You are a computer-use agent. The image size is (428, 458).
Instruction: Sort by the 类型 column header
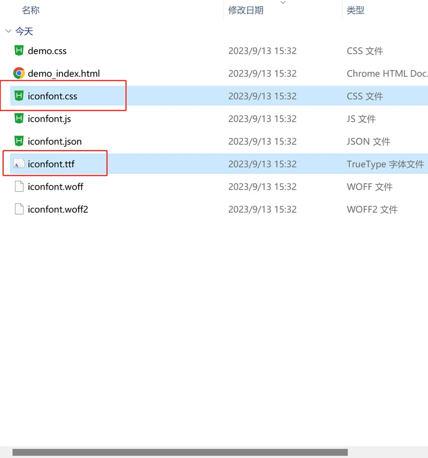(355, 10)
